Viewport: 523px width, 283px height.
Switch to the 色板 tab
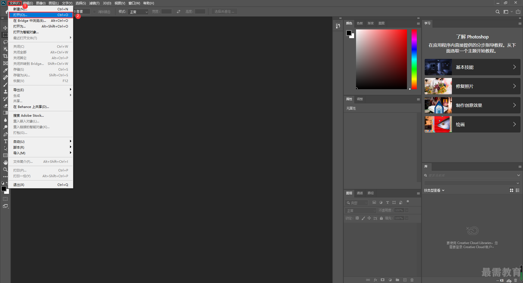[360, 23]
